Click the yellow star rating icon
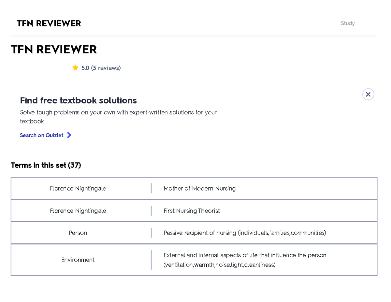This screenshot has width=391, height=302. [75, 67]
